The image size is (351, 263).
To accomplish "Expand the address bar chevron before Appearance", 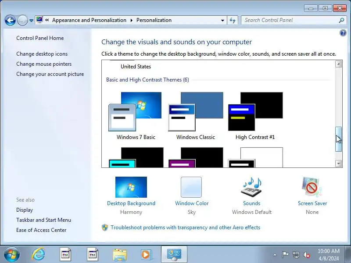I will pyautogui.click(x=47, y=20).
